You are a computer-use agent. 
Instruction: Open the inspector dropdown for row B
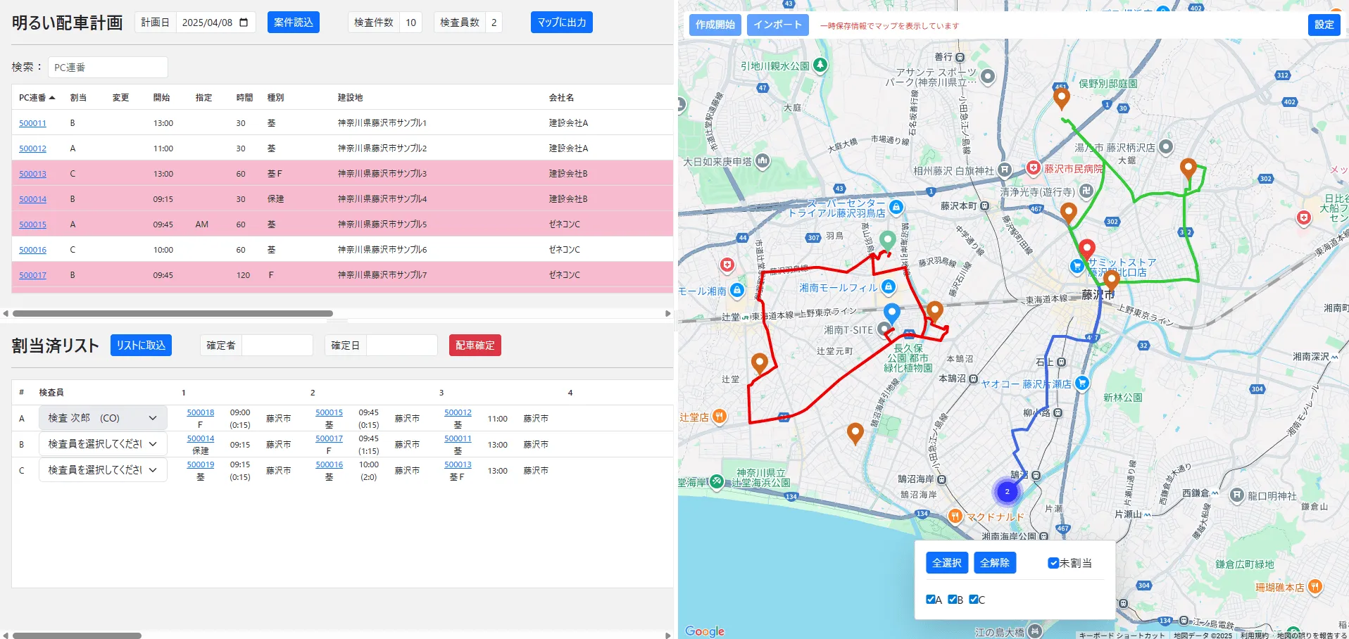[x=103, y=444]
